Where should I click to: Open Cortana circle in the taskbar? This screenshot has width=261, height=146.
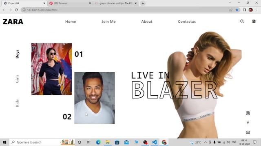point(80,142)
